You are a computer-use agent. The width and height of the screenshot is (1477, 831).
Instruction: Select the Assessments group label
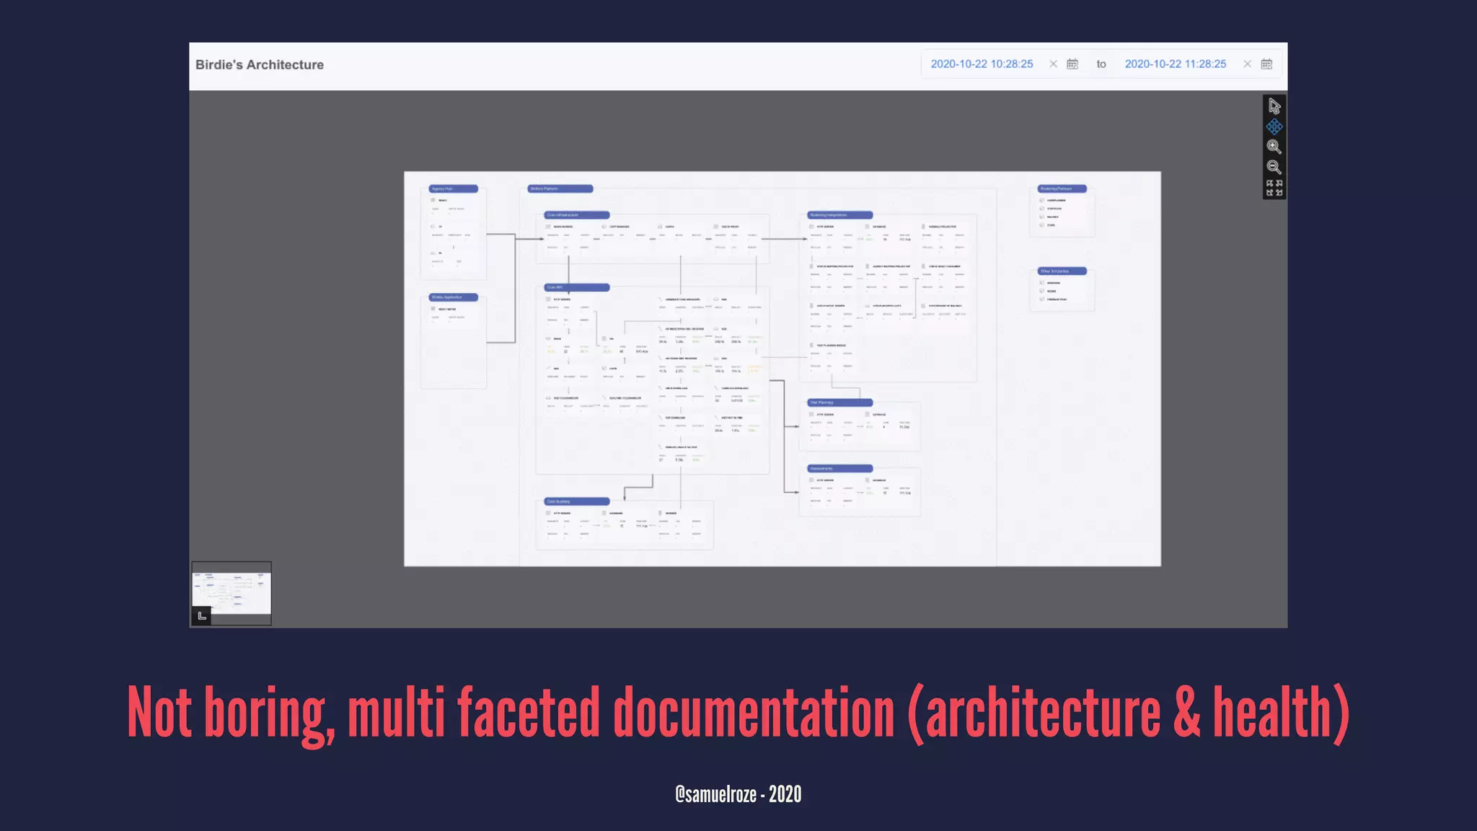pyautogui.click(x=840, y=469)
